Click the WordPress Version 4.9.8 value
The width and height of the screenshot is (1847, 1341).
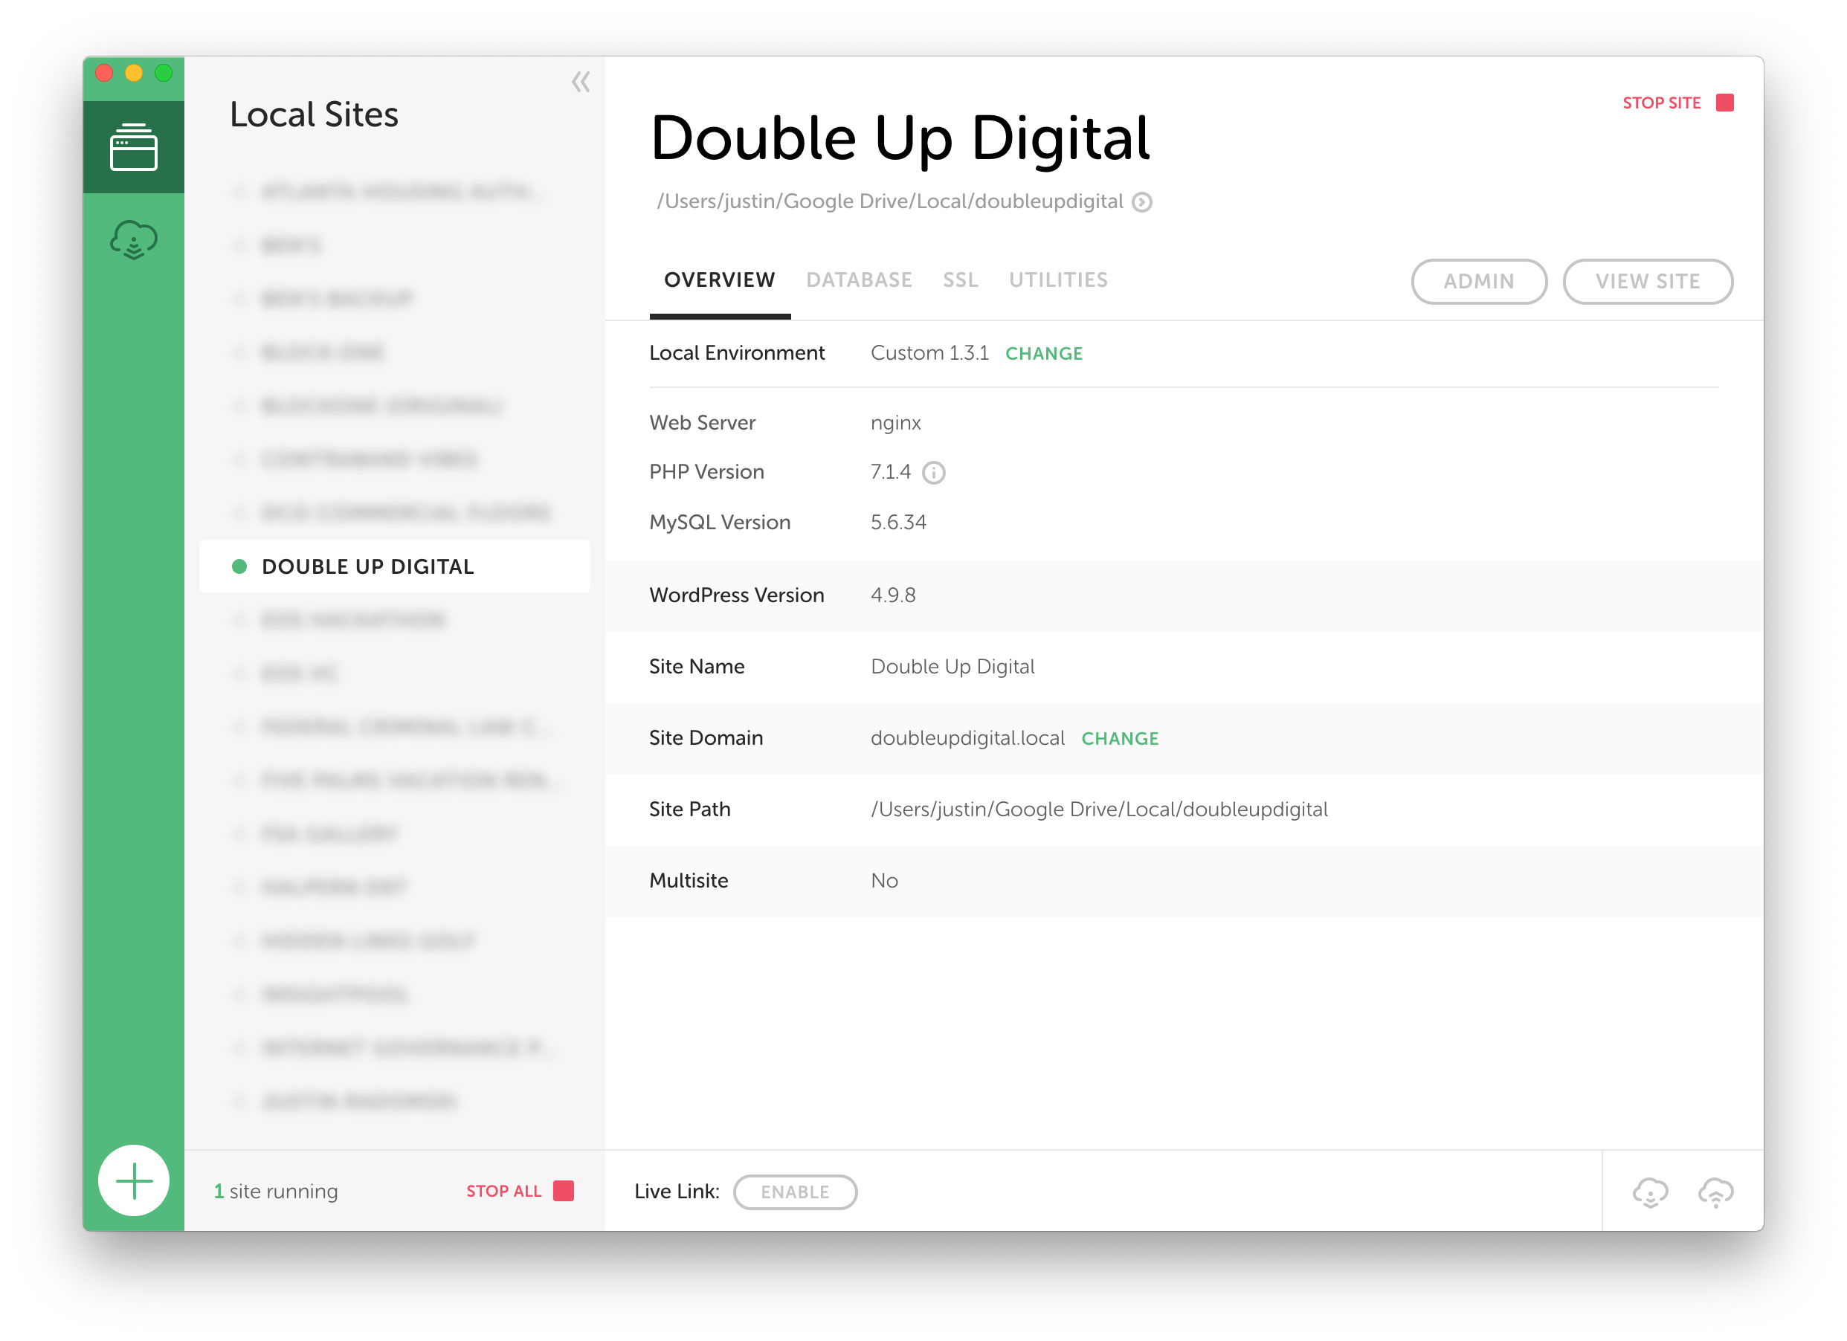coord(893,595)
